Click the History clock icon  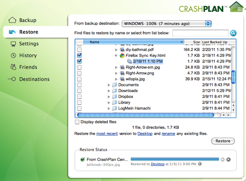(13, 55)
